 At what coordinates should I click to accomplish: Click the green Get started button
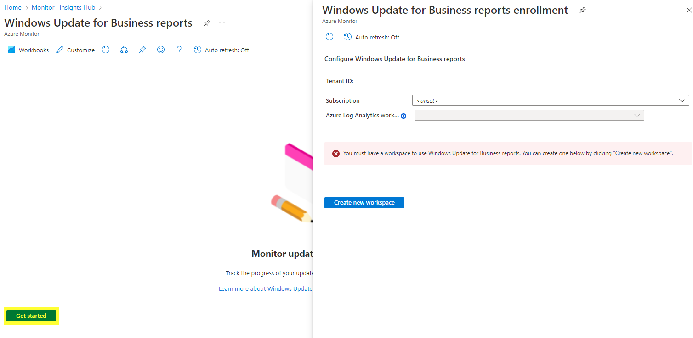pos(31,316)
